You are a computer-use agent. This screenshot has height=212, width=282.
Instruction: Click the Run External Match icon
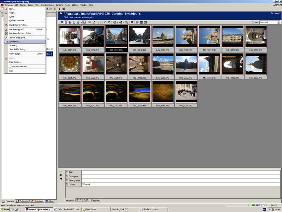[x=6, y=25]
